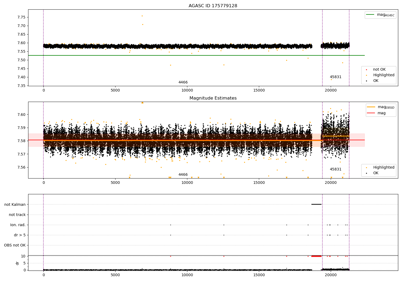Click the orange triangle at the top of Magnitude Estimates
The image size is (402, 281).
pos(142,102)
